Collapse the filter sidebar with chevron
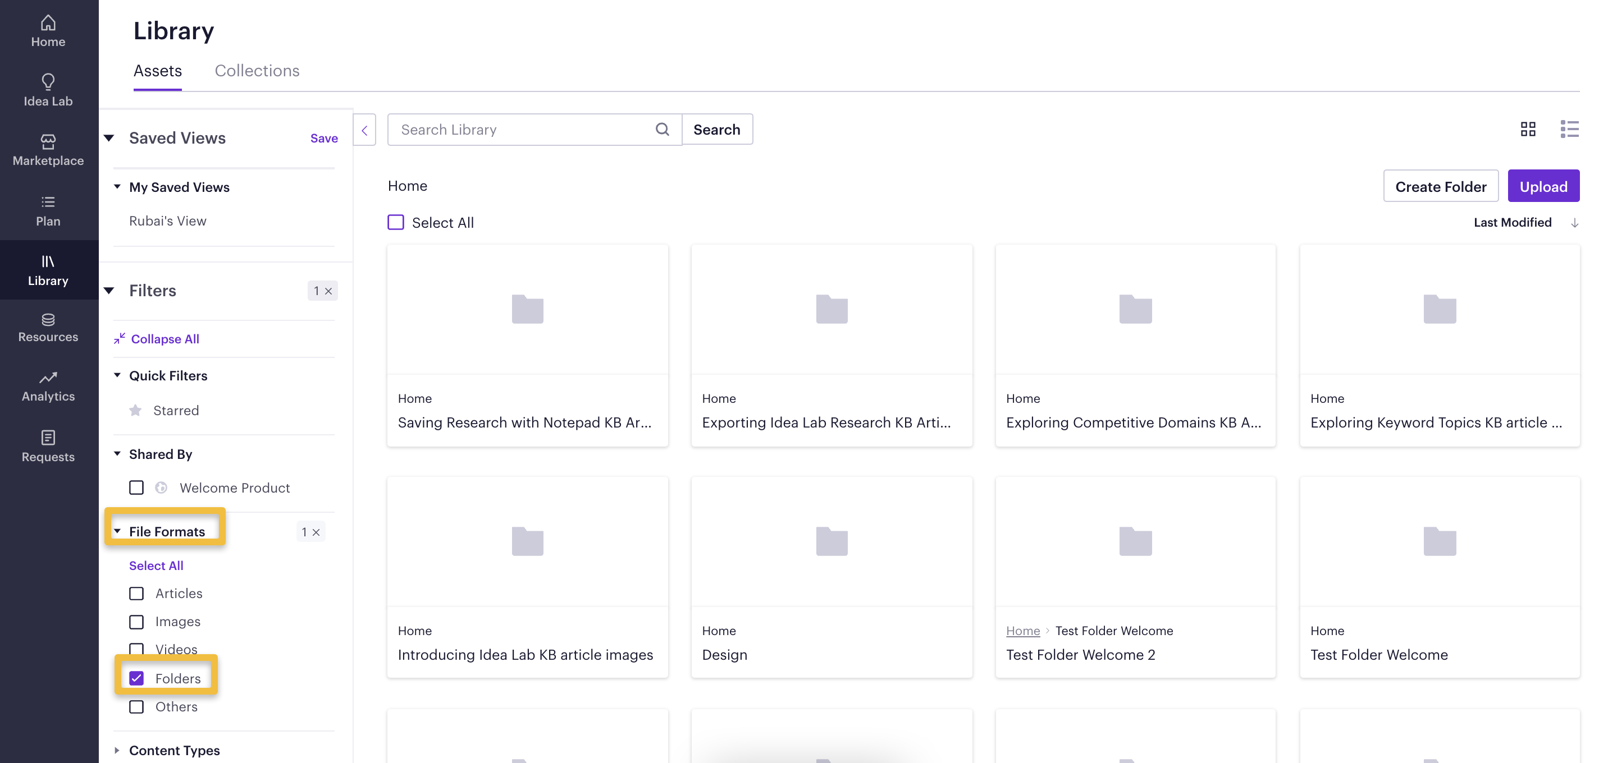The height and width of the screenshot is (763, 1608). coord(364,130)
